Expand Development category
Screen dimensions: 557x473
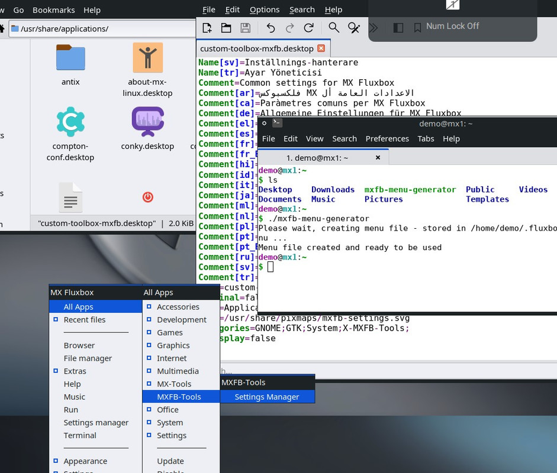[x=181, y=320]
